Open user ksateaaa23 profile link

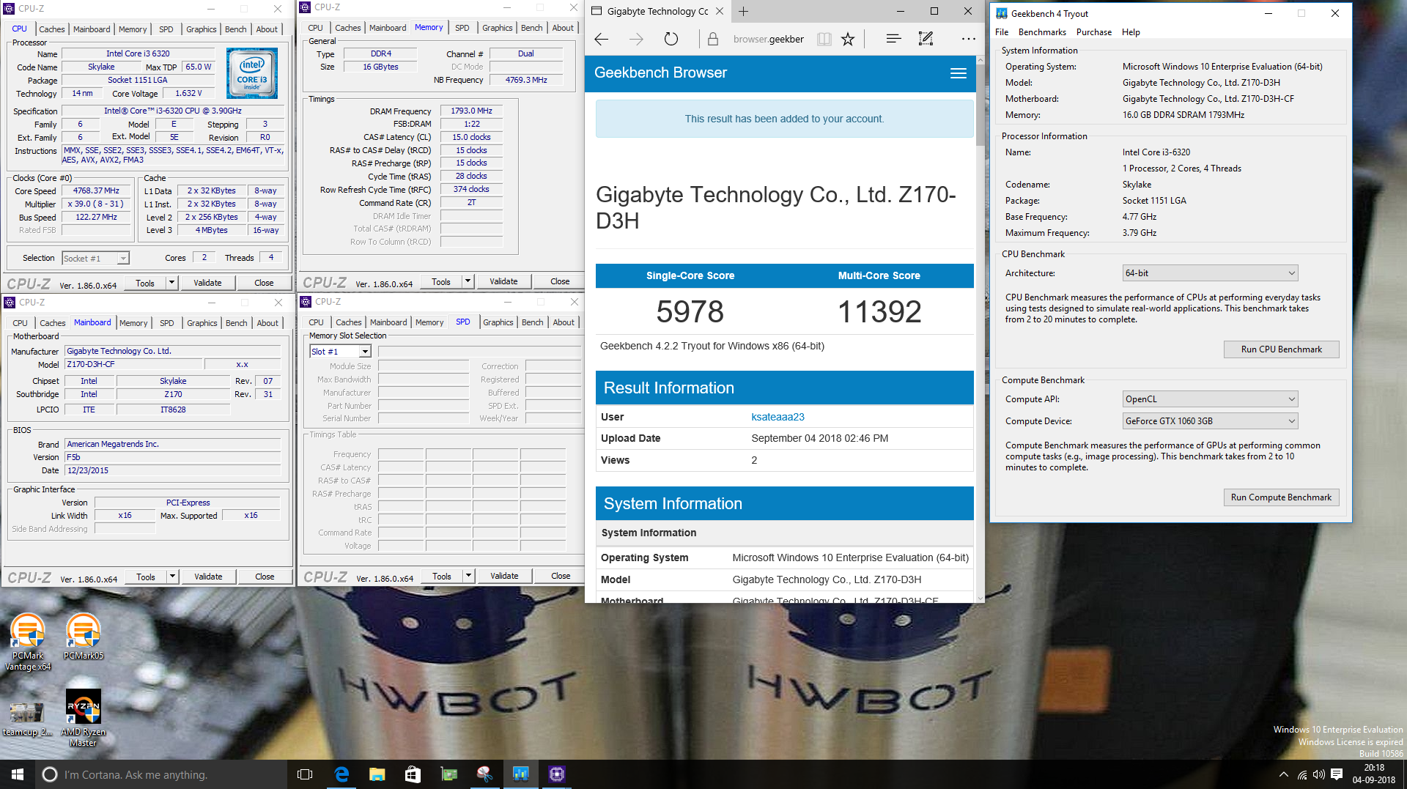point(778,417)
